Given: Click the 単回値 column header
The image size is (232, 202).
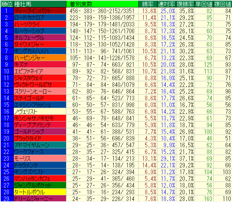Looking at the screenshot, I should (x=204, y=4).
